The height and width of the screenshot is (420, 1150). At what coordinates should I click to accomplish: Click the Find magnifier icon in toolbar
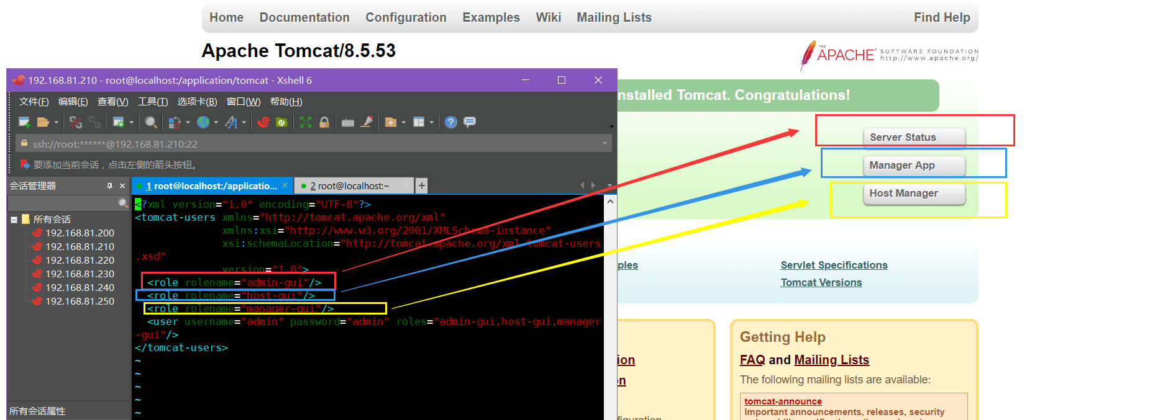pyautogui.click(x=150, y=122)
